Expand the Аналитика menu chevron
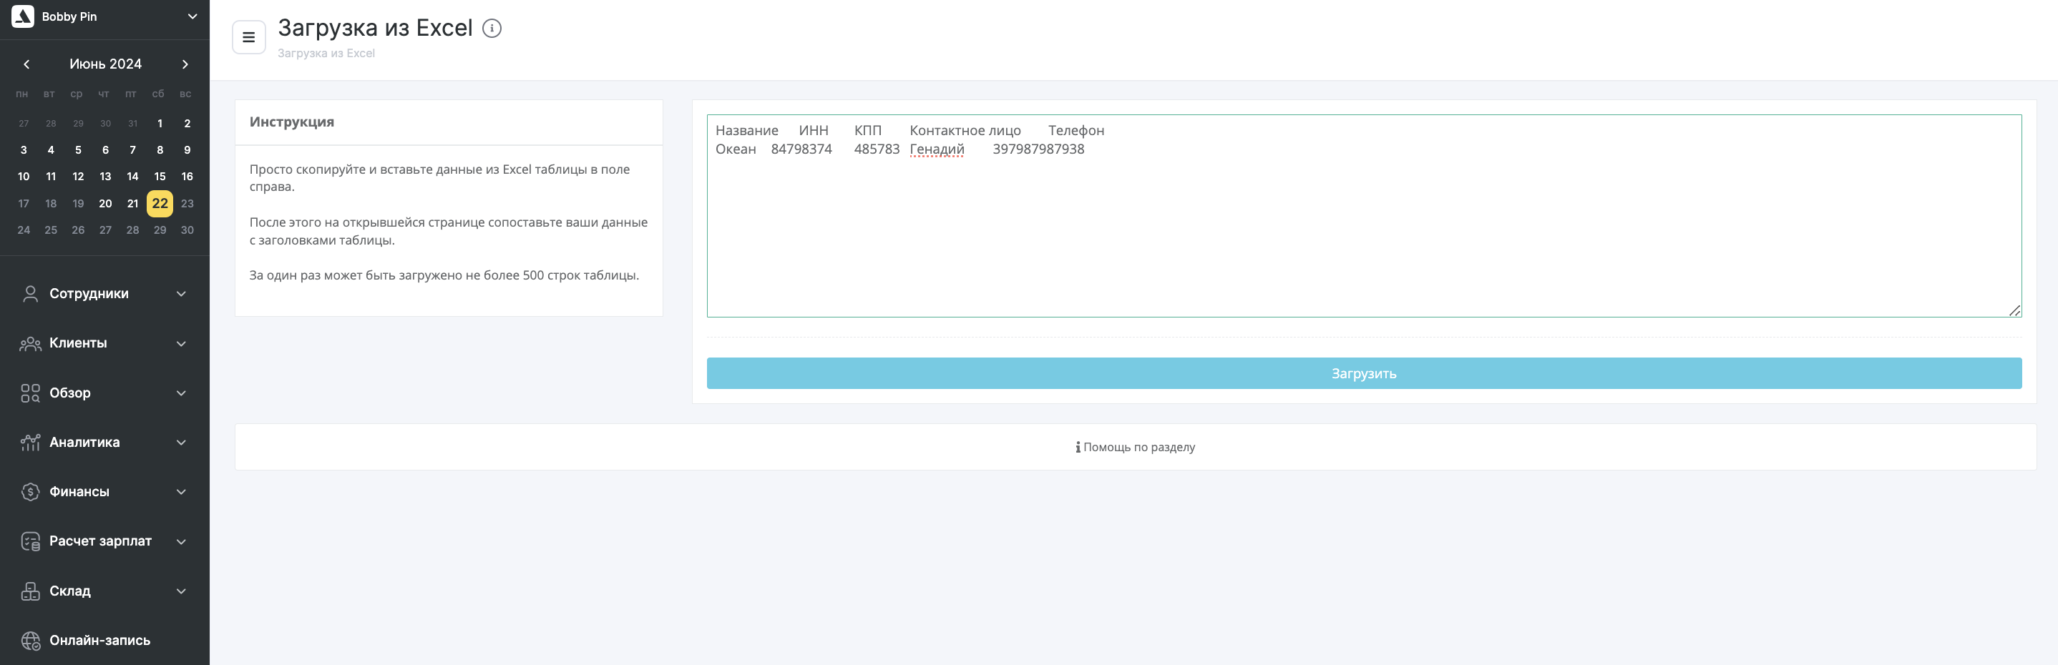 tap(181, 443)
